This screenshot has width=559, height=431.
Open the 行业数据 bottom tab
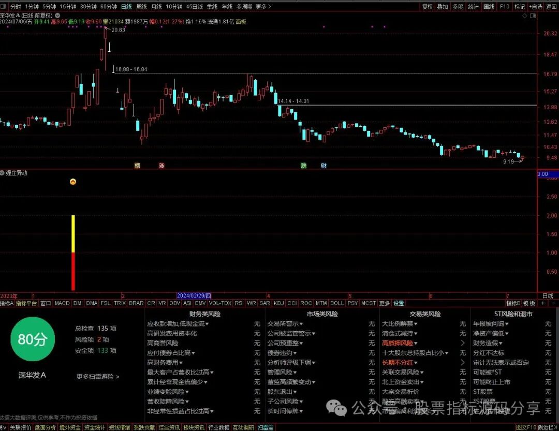point(219,427)
